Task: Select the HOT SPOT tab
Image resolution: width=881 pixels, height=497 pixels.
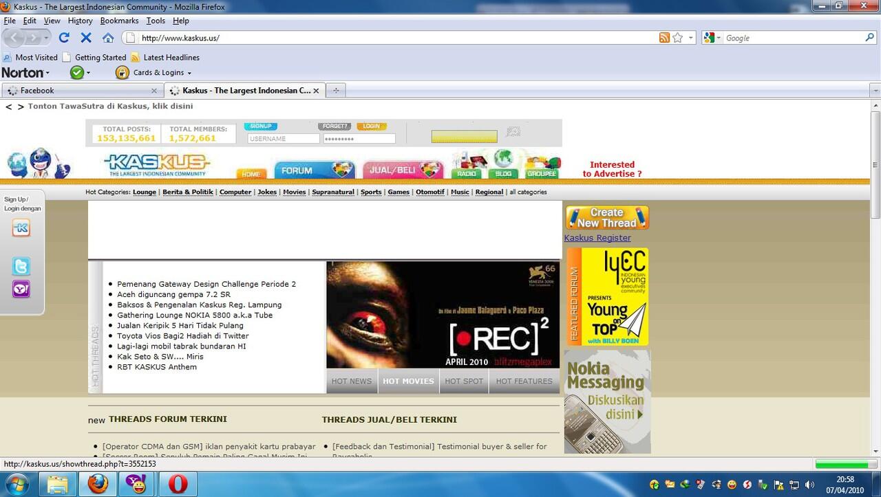Action: click(x=464, y=381)
